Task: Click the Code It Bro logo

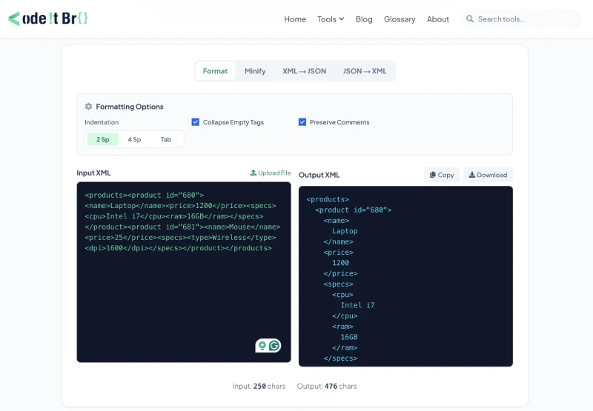Action: coord(48,19)
